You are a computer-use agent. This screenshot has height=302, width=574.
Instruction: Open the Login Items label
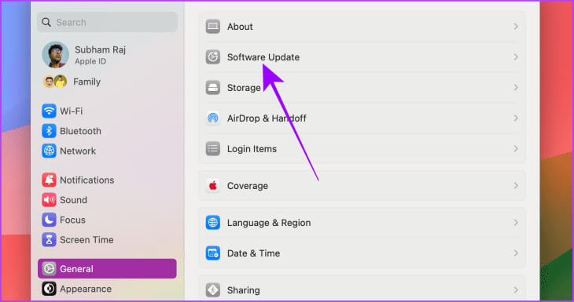click(252, 148)
